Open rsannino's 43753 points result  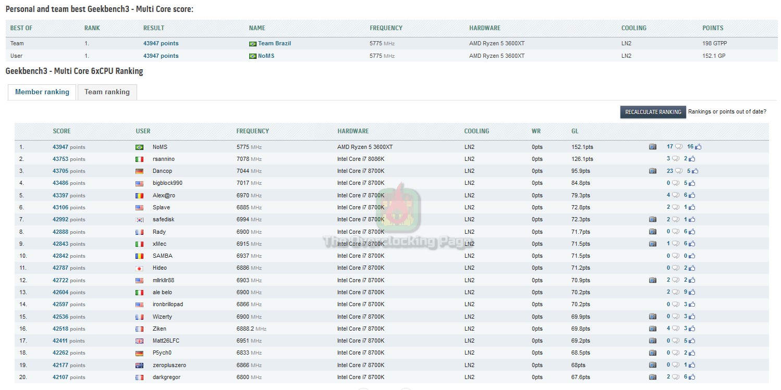pyautogui.click(x=61, y=159)
